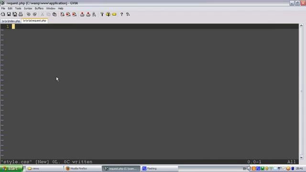The height and width of the screenshot is (172, 306).
Task: Click the Save All files icon
Action: [x=15, y=14]
